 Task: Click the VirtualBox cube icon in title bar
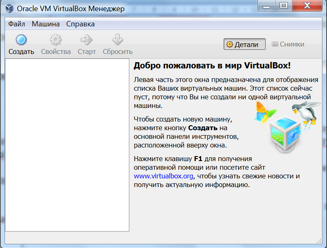(9, 9)
